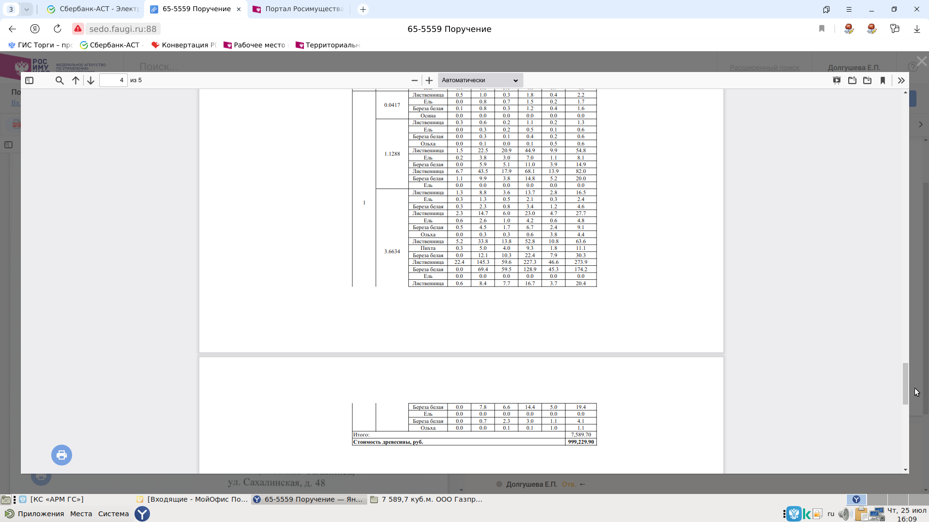929x522 pixels.
Task: Switch to presentation mode in PDF toolbar
Action: click(837, 80)
